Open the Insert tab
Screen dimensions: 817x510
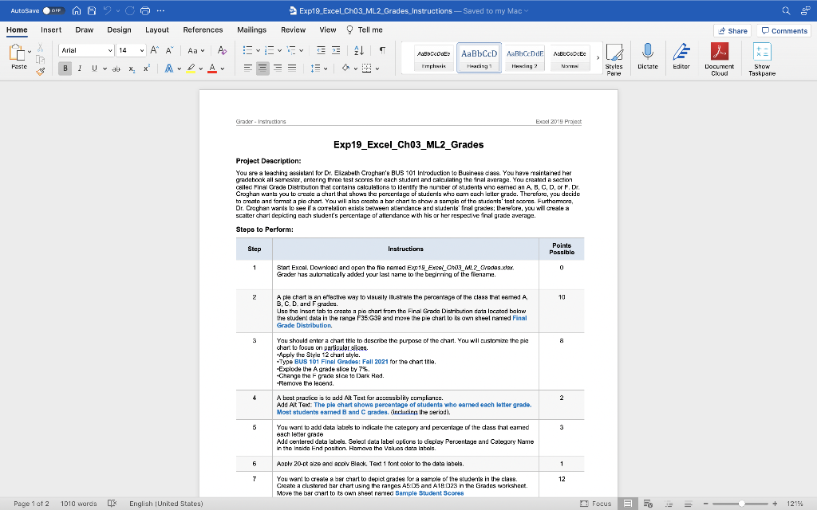click(x=51, y=29)
